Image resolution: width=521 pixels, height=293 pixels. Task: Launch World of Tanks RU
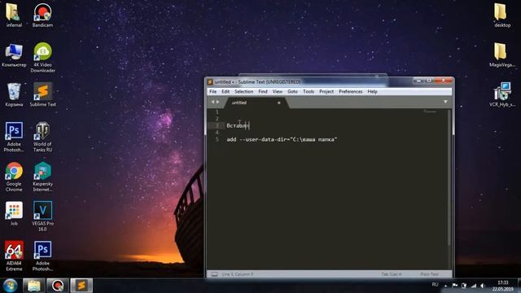click(42, 137)
